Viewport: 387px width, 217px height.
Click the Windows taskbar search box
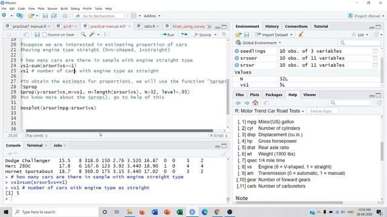click(56, 212)
